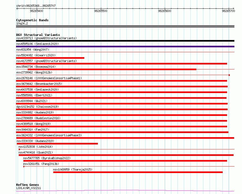Click the short red nsv3330330 variant bar
The height and width of the screenshot is (194, 242).
pos(57,144)
